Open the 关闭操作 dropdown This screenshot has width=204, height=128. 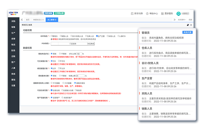tap(182, 20)
